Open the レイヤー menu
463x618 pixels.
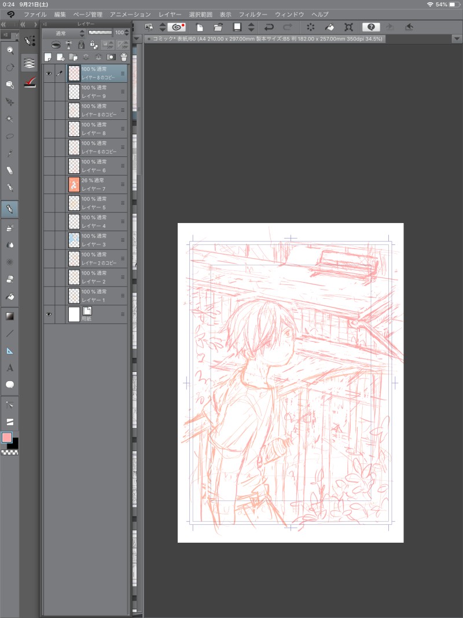click(170, 14)
